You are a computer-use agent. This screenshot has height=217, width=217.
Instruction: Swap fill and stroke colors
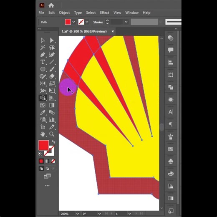coord(53,142)
